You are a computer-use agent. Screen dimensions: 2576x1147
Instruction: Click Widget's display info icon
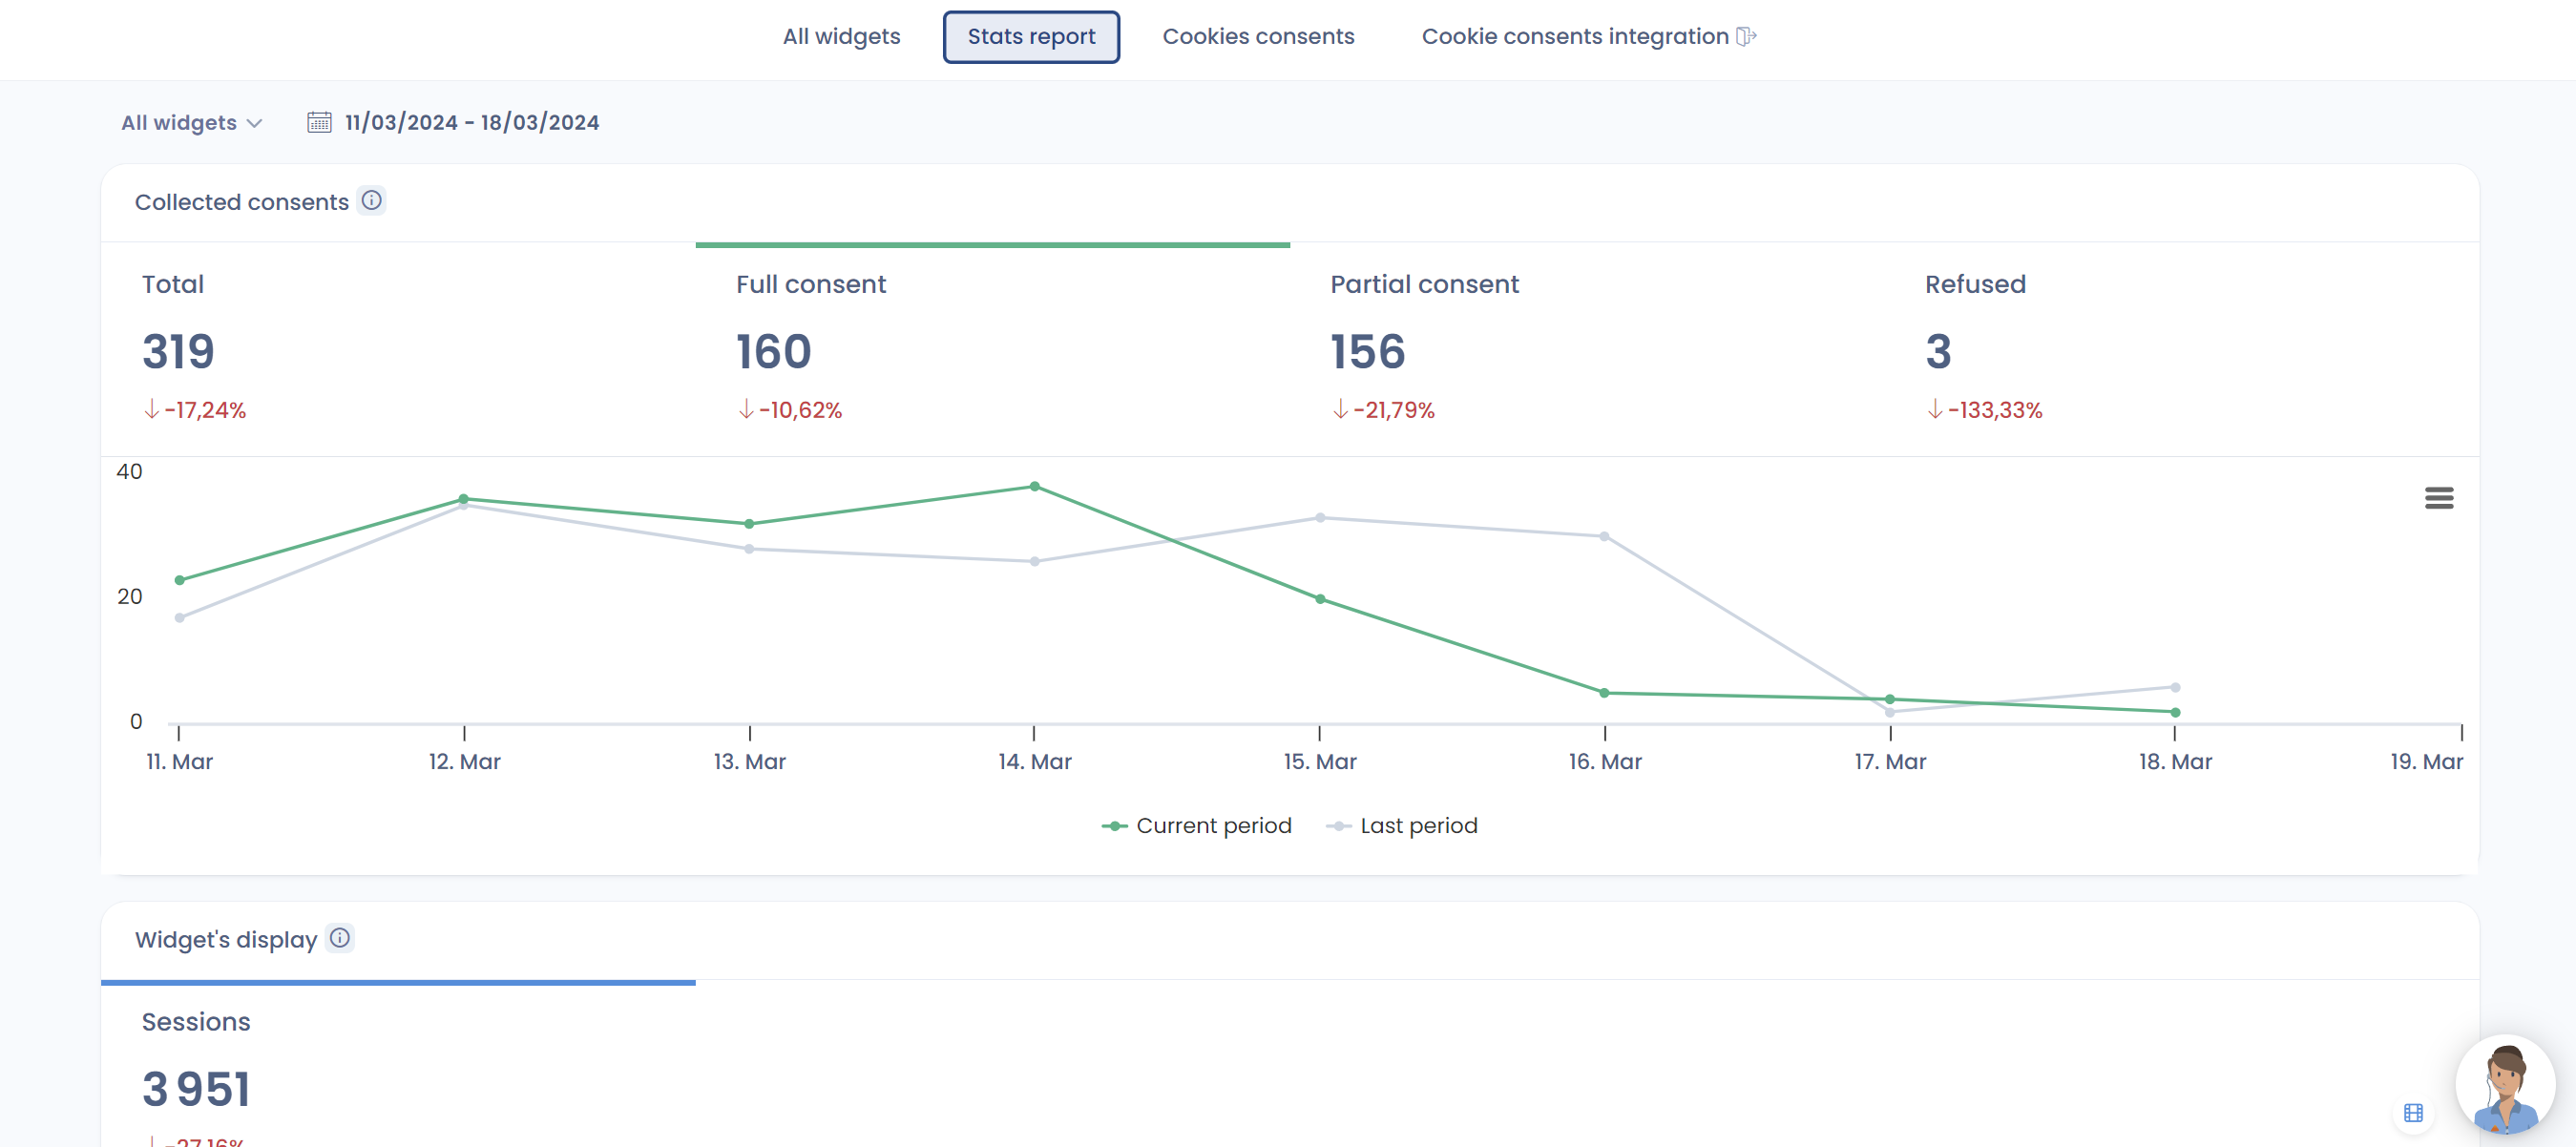(x=340, y=938)
